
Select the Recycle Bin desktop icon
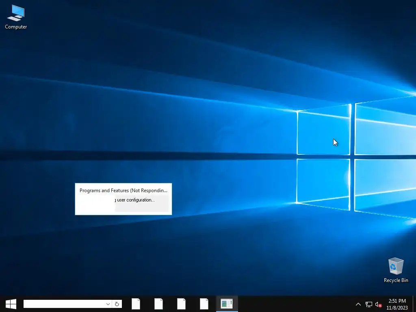click(x=396, y=270)
